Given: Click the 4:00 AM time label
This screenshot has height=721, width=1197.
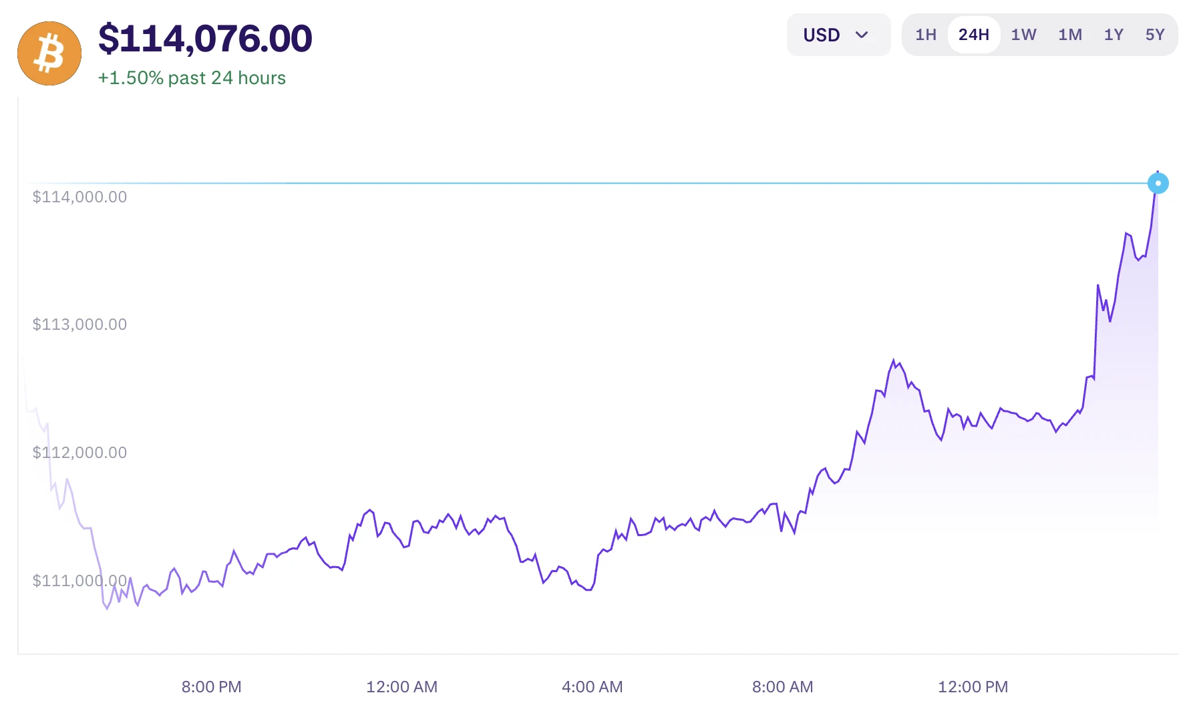Looking at the screenshot, I should tap(592, 687).
